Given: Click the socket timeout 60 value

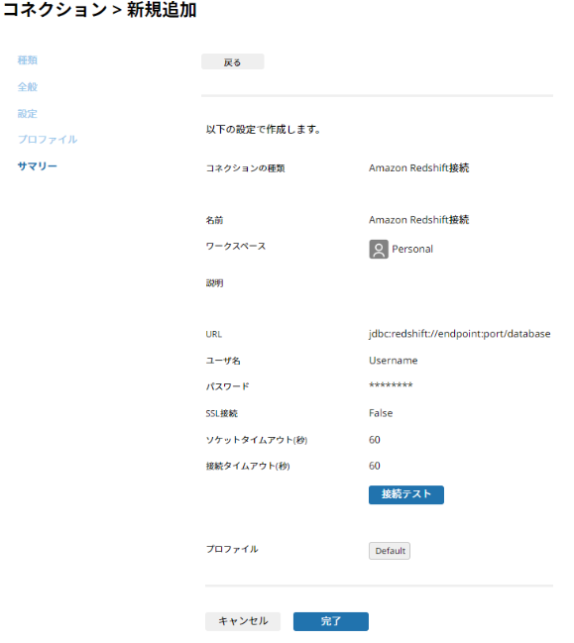Looking at the screenshot, I should point(374,440).
